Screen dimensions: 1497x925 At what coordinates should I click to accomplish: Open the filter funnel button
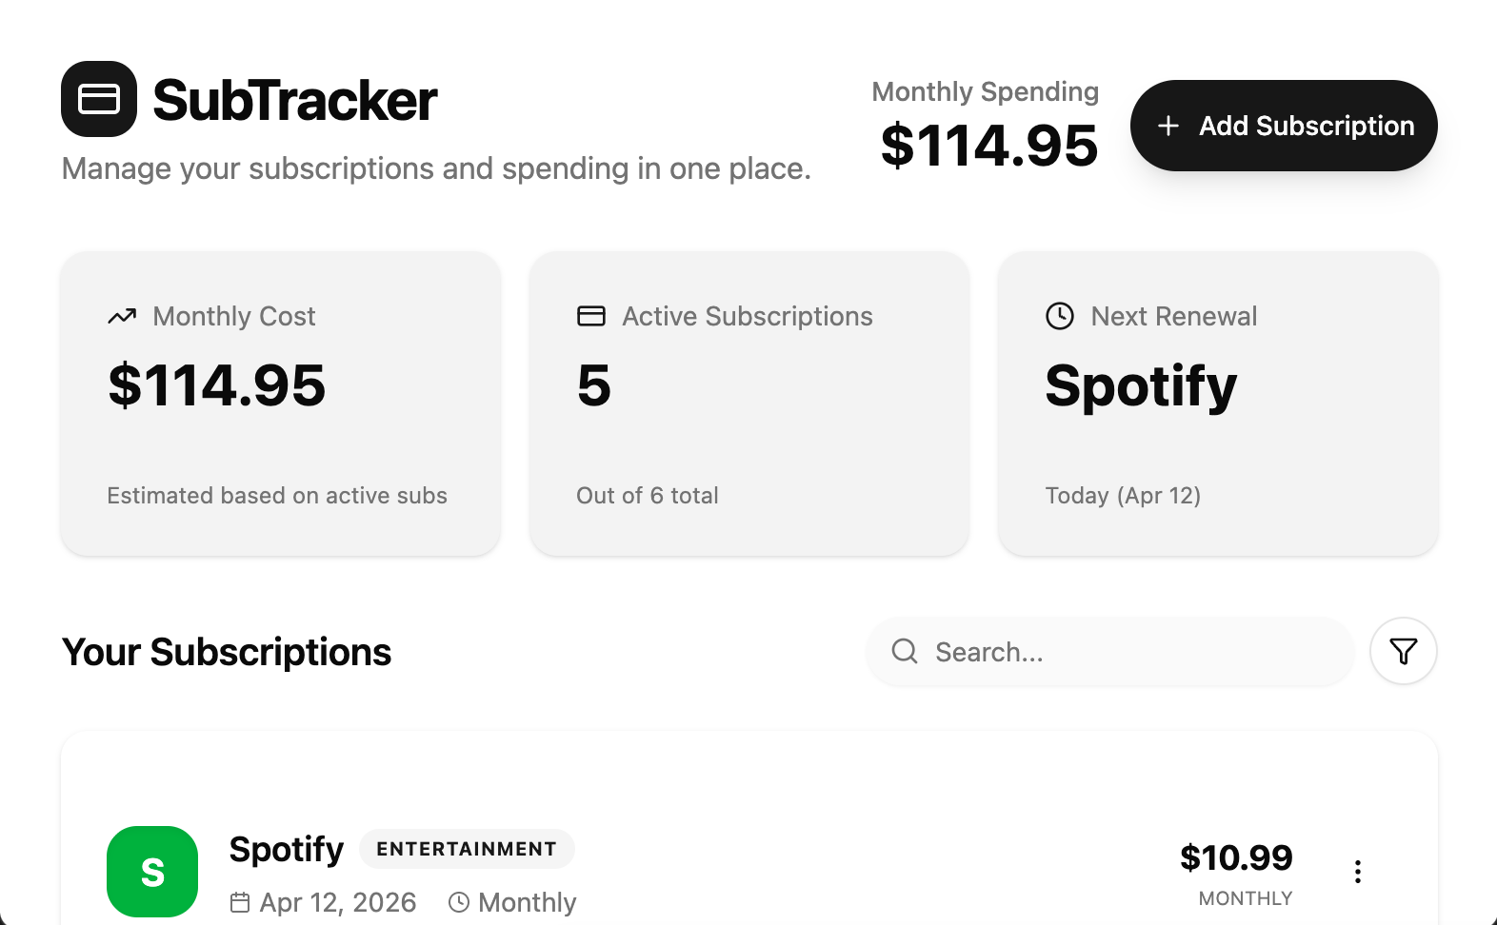pos(1403,651)
